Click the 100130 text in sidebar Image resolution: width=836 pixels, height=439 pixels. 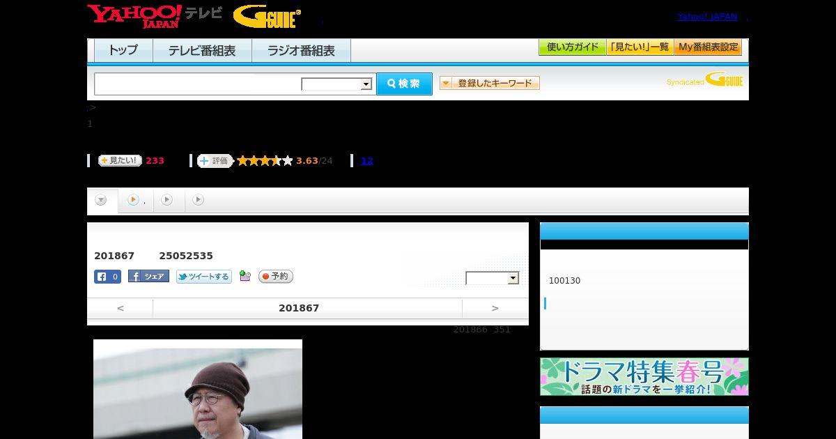coord(564,281)
